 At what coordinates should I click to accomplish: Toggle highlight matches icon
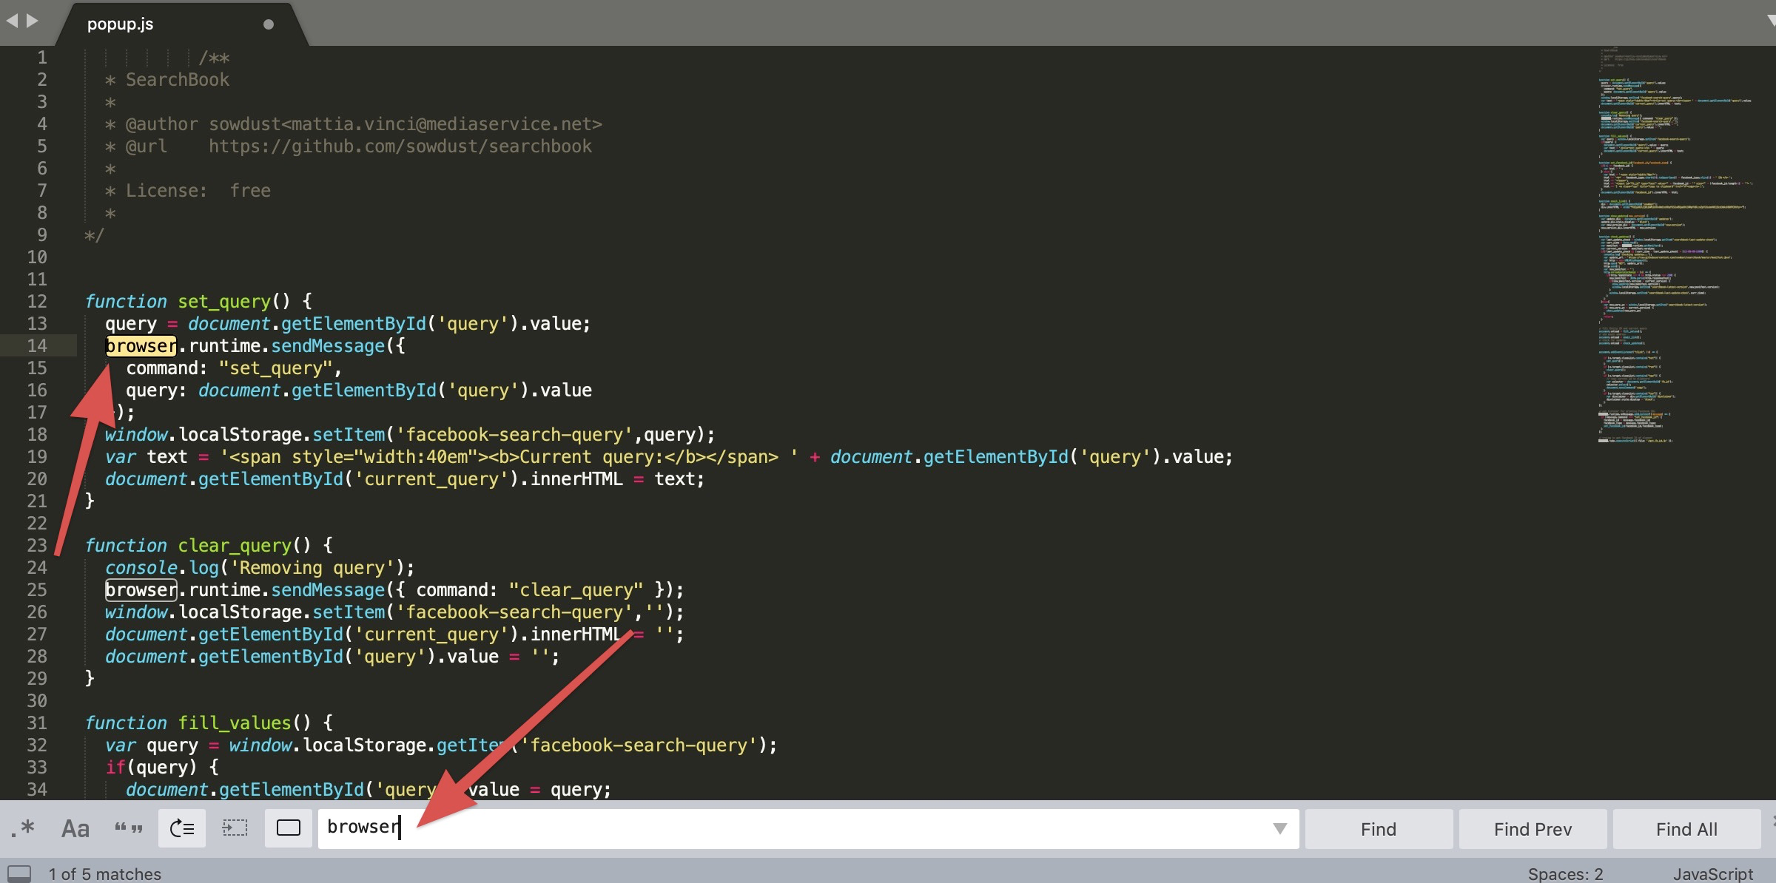289,828
